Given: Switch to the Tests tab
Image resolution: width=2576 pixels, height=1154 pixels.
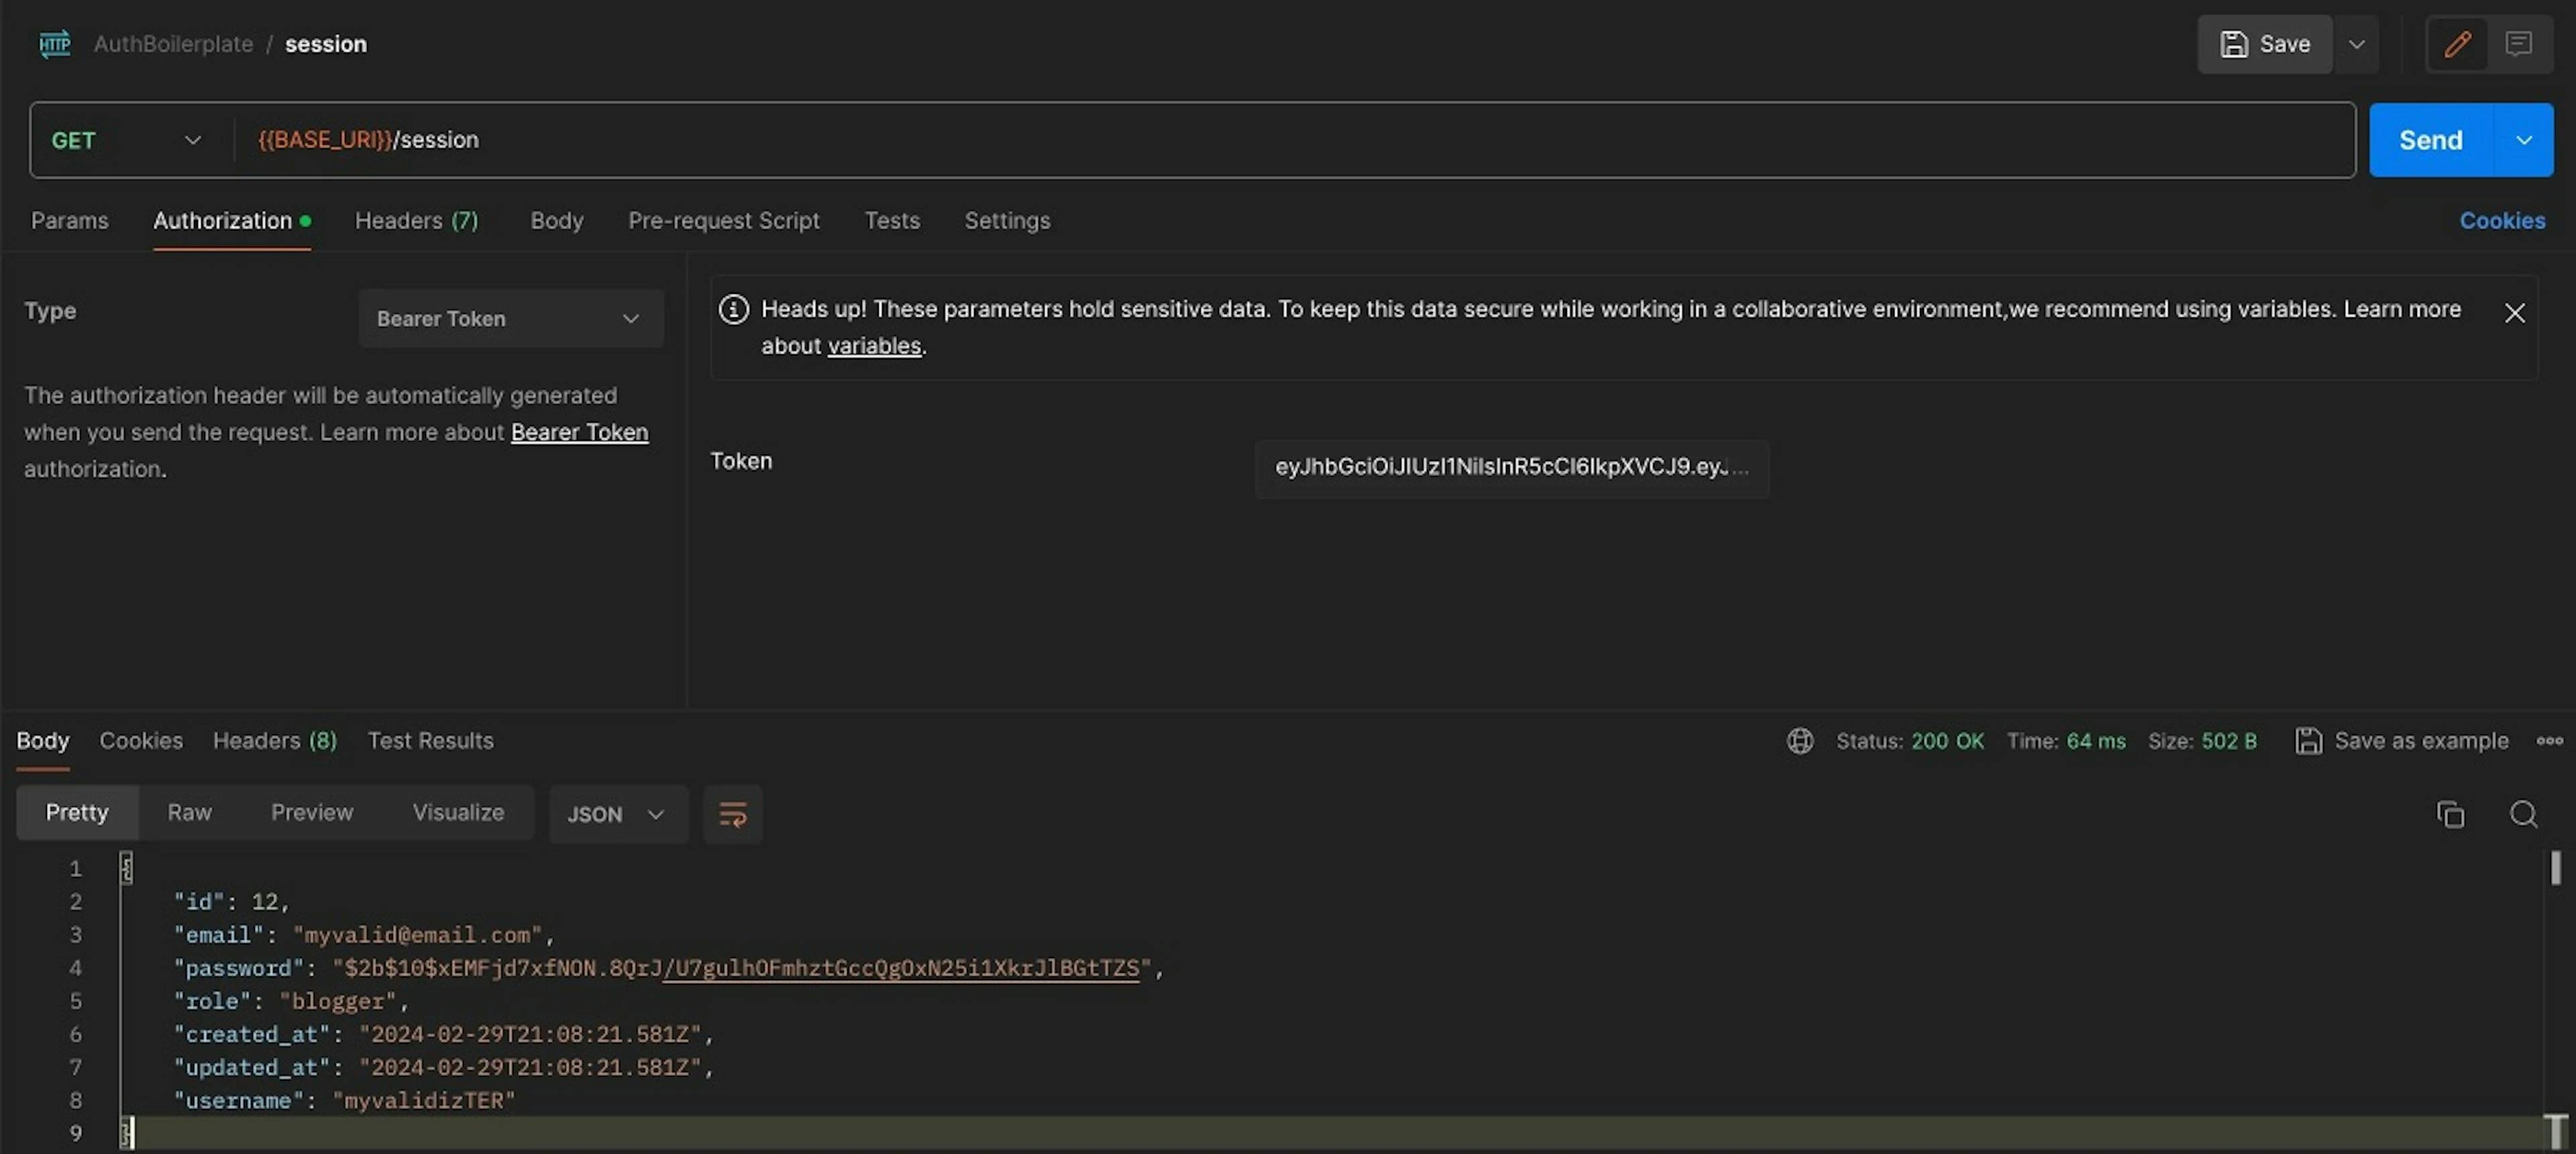Looking at the screenshot, I should (x=892, y=219).
